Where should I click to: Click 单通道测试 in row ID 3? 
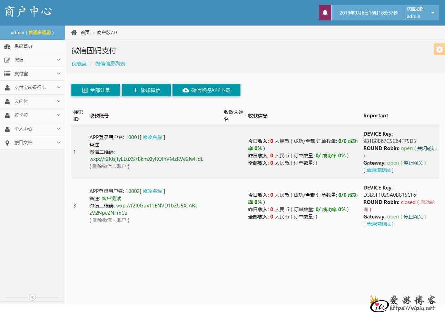[378, 224]
